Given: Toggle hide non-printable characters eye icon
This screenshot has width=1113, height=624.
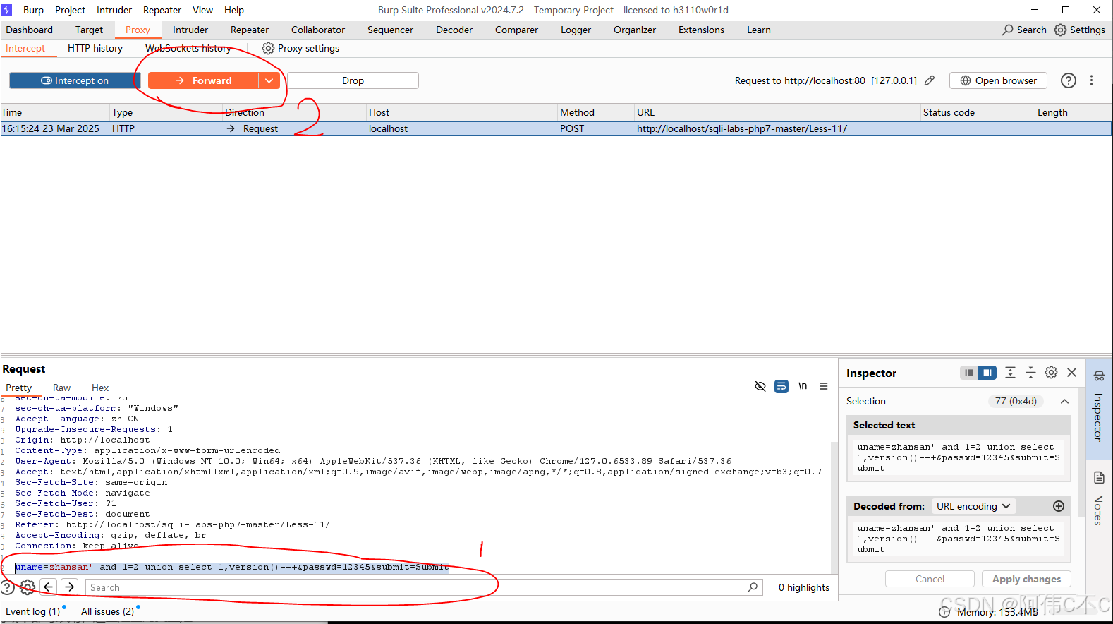Looking at the screenshot, I should click(x=760, y=386).
